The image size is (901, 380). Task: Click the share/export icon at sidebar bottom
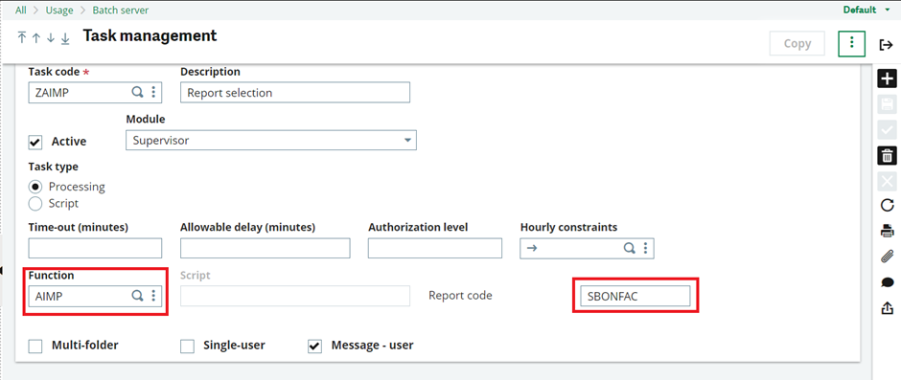(x=888, y=308)
